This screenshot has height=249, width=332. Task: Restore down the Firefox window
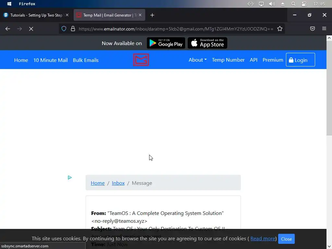pos(310,15)
